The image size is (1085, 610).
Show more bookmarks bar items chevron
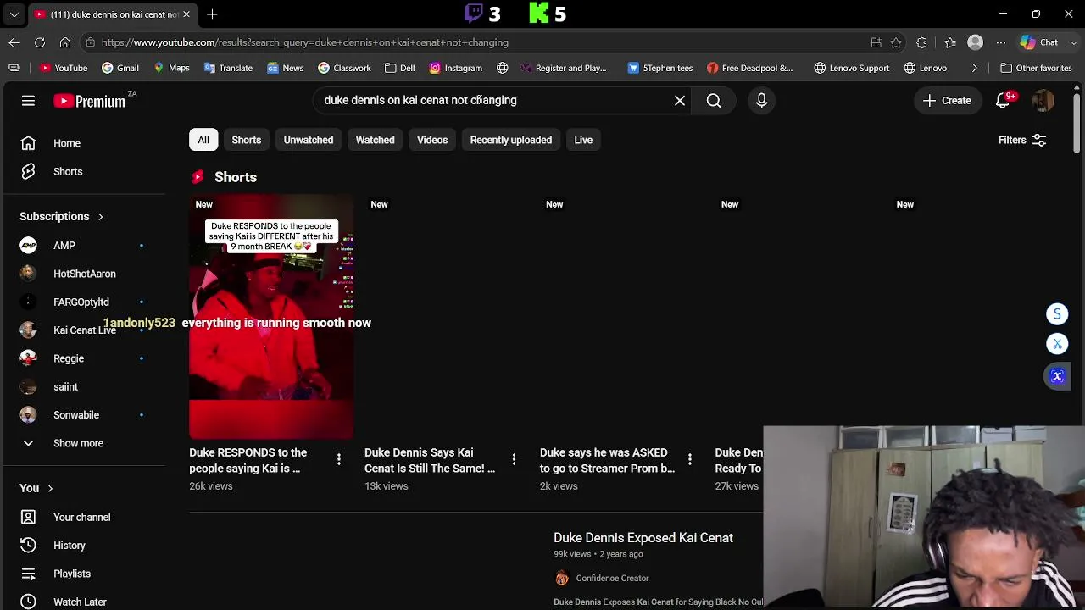click(974, 68)
